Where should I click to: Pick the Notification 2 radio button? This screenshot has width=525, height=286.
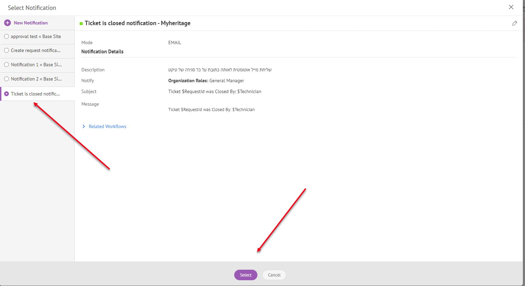tap(6, 79)
